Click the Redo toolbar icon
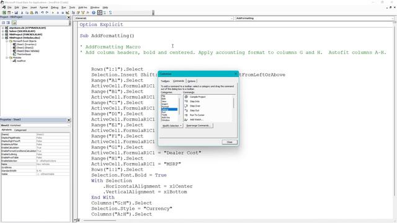This screenshot has width=397, height=223. pyautogui.click(x=47, y=12)
